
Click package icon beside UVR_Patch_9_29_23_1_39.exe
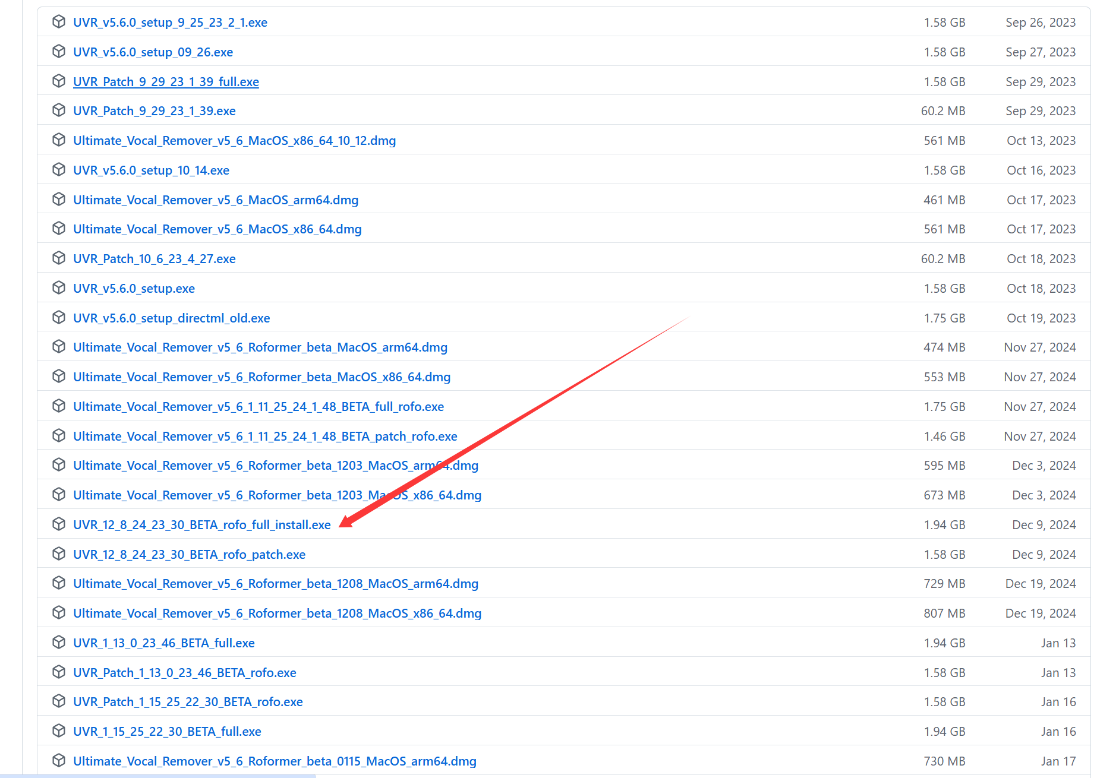(x=59, y=110)
